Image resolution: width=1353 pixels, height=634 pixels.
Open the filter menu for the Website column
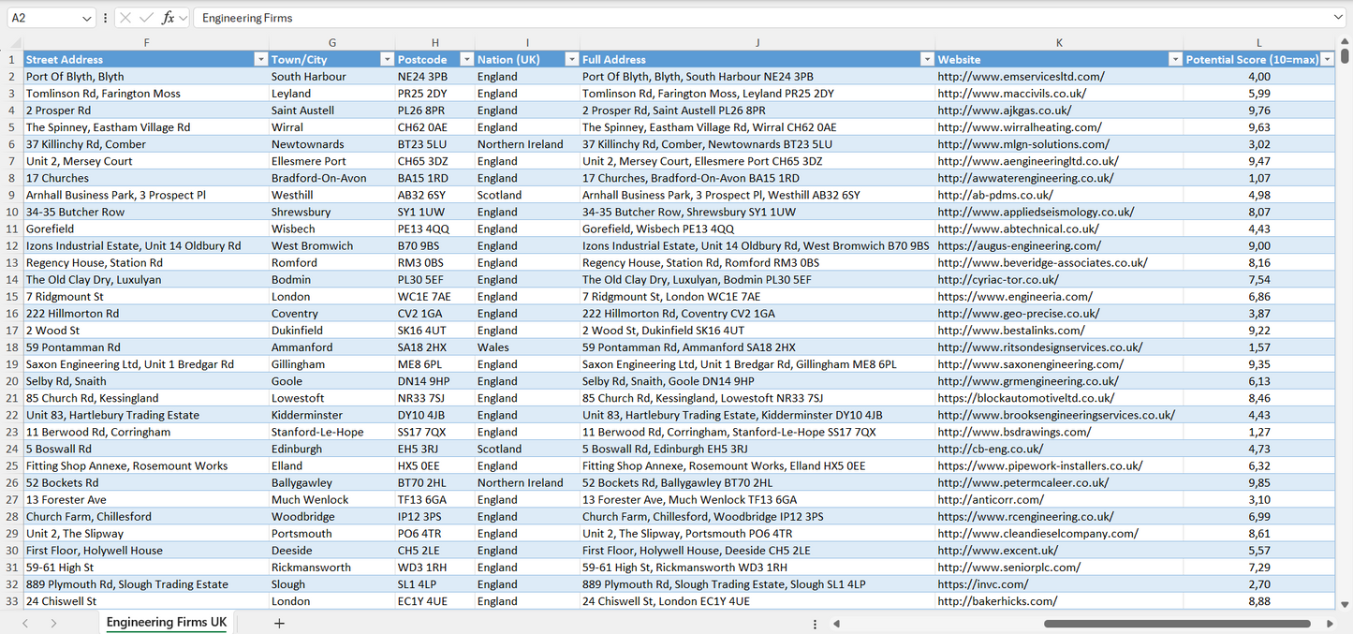[x=1175, y=58]
